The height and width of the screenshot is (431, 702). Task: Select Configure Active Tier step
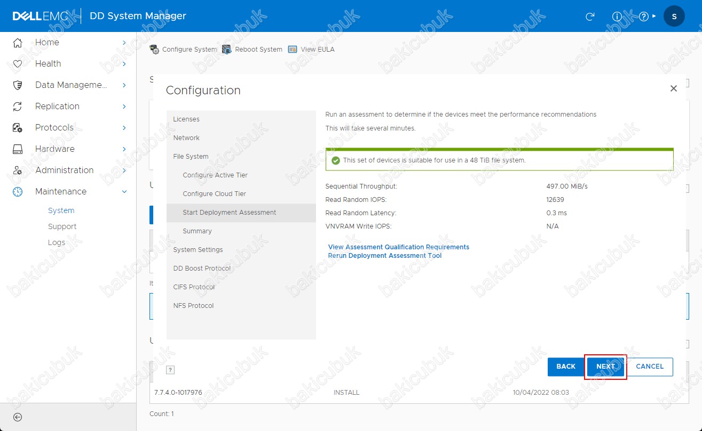pos(215,175)
